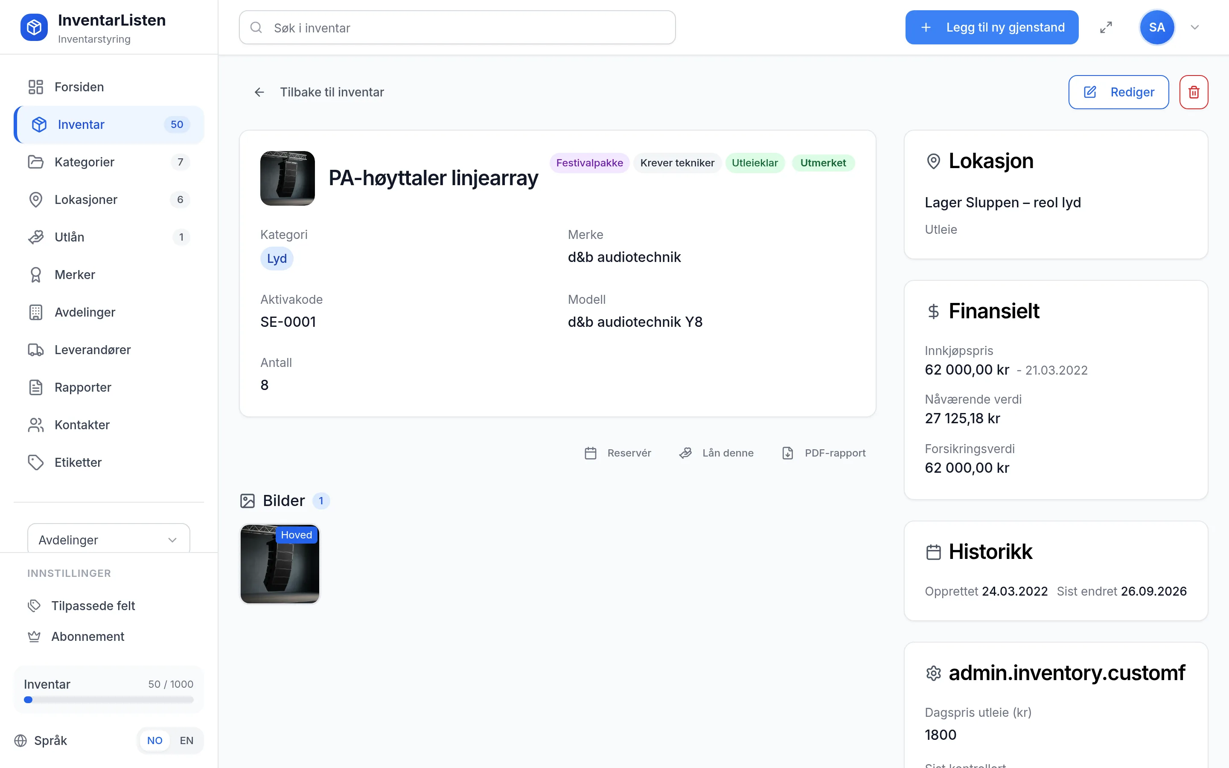Switch language to EN
1229x768 pixels.
[x=186, y=741]
